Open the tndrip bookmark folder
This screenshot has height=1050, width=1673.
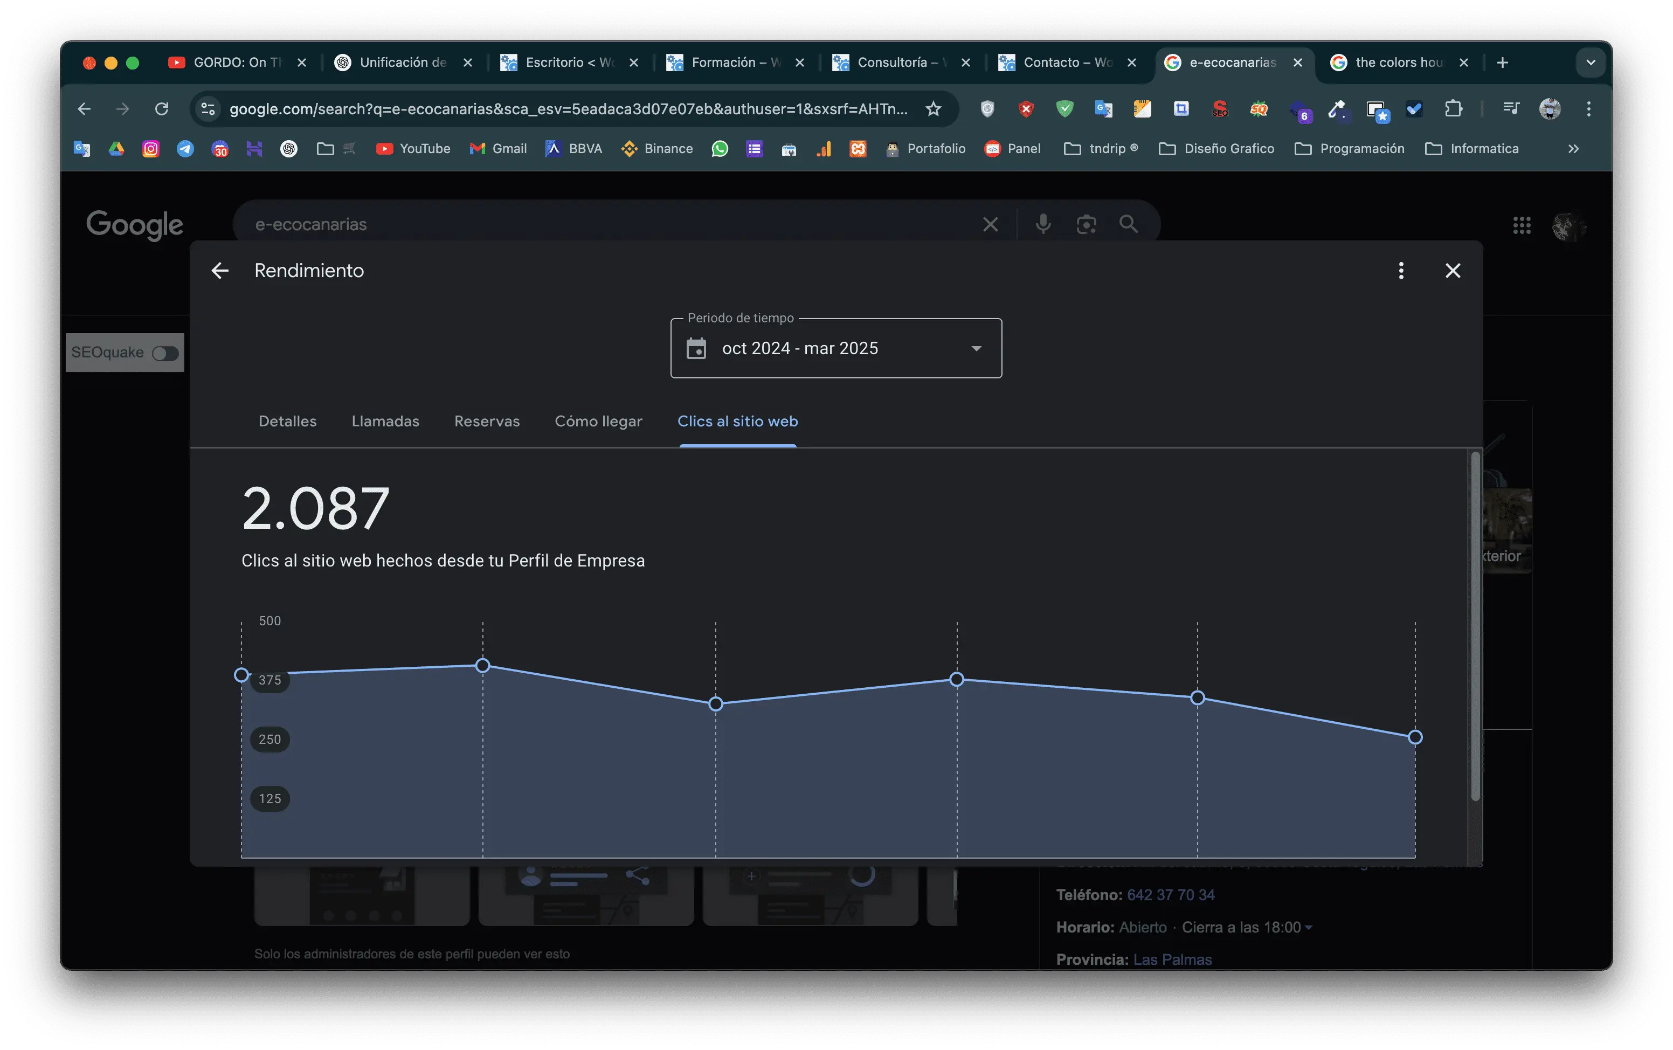(1101, 149)
